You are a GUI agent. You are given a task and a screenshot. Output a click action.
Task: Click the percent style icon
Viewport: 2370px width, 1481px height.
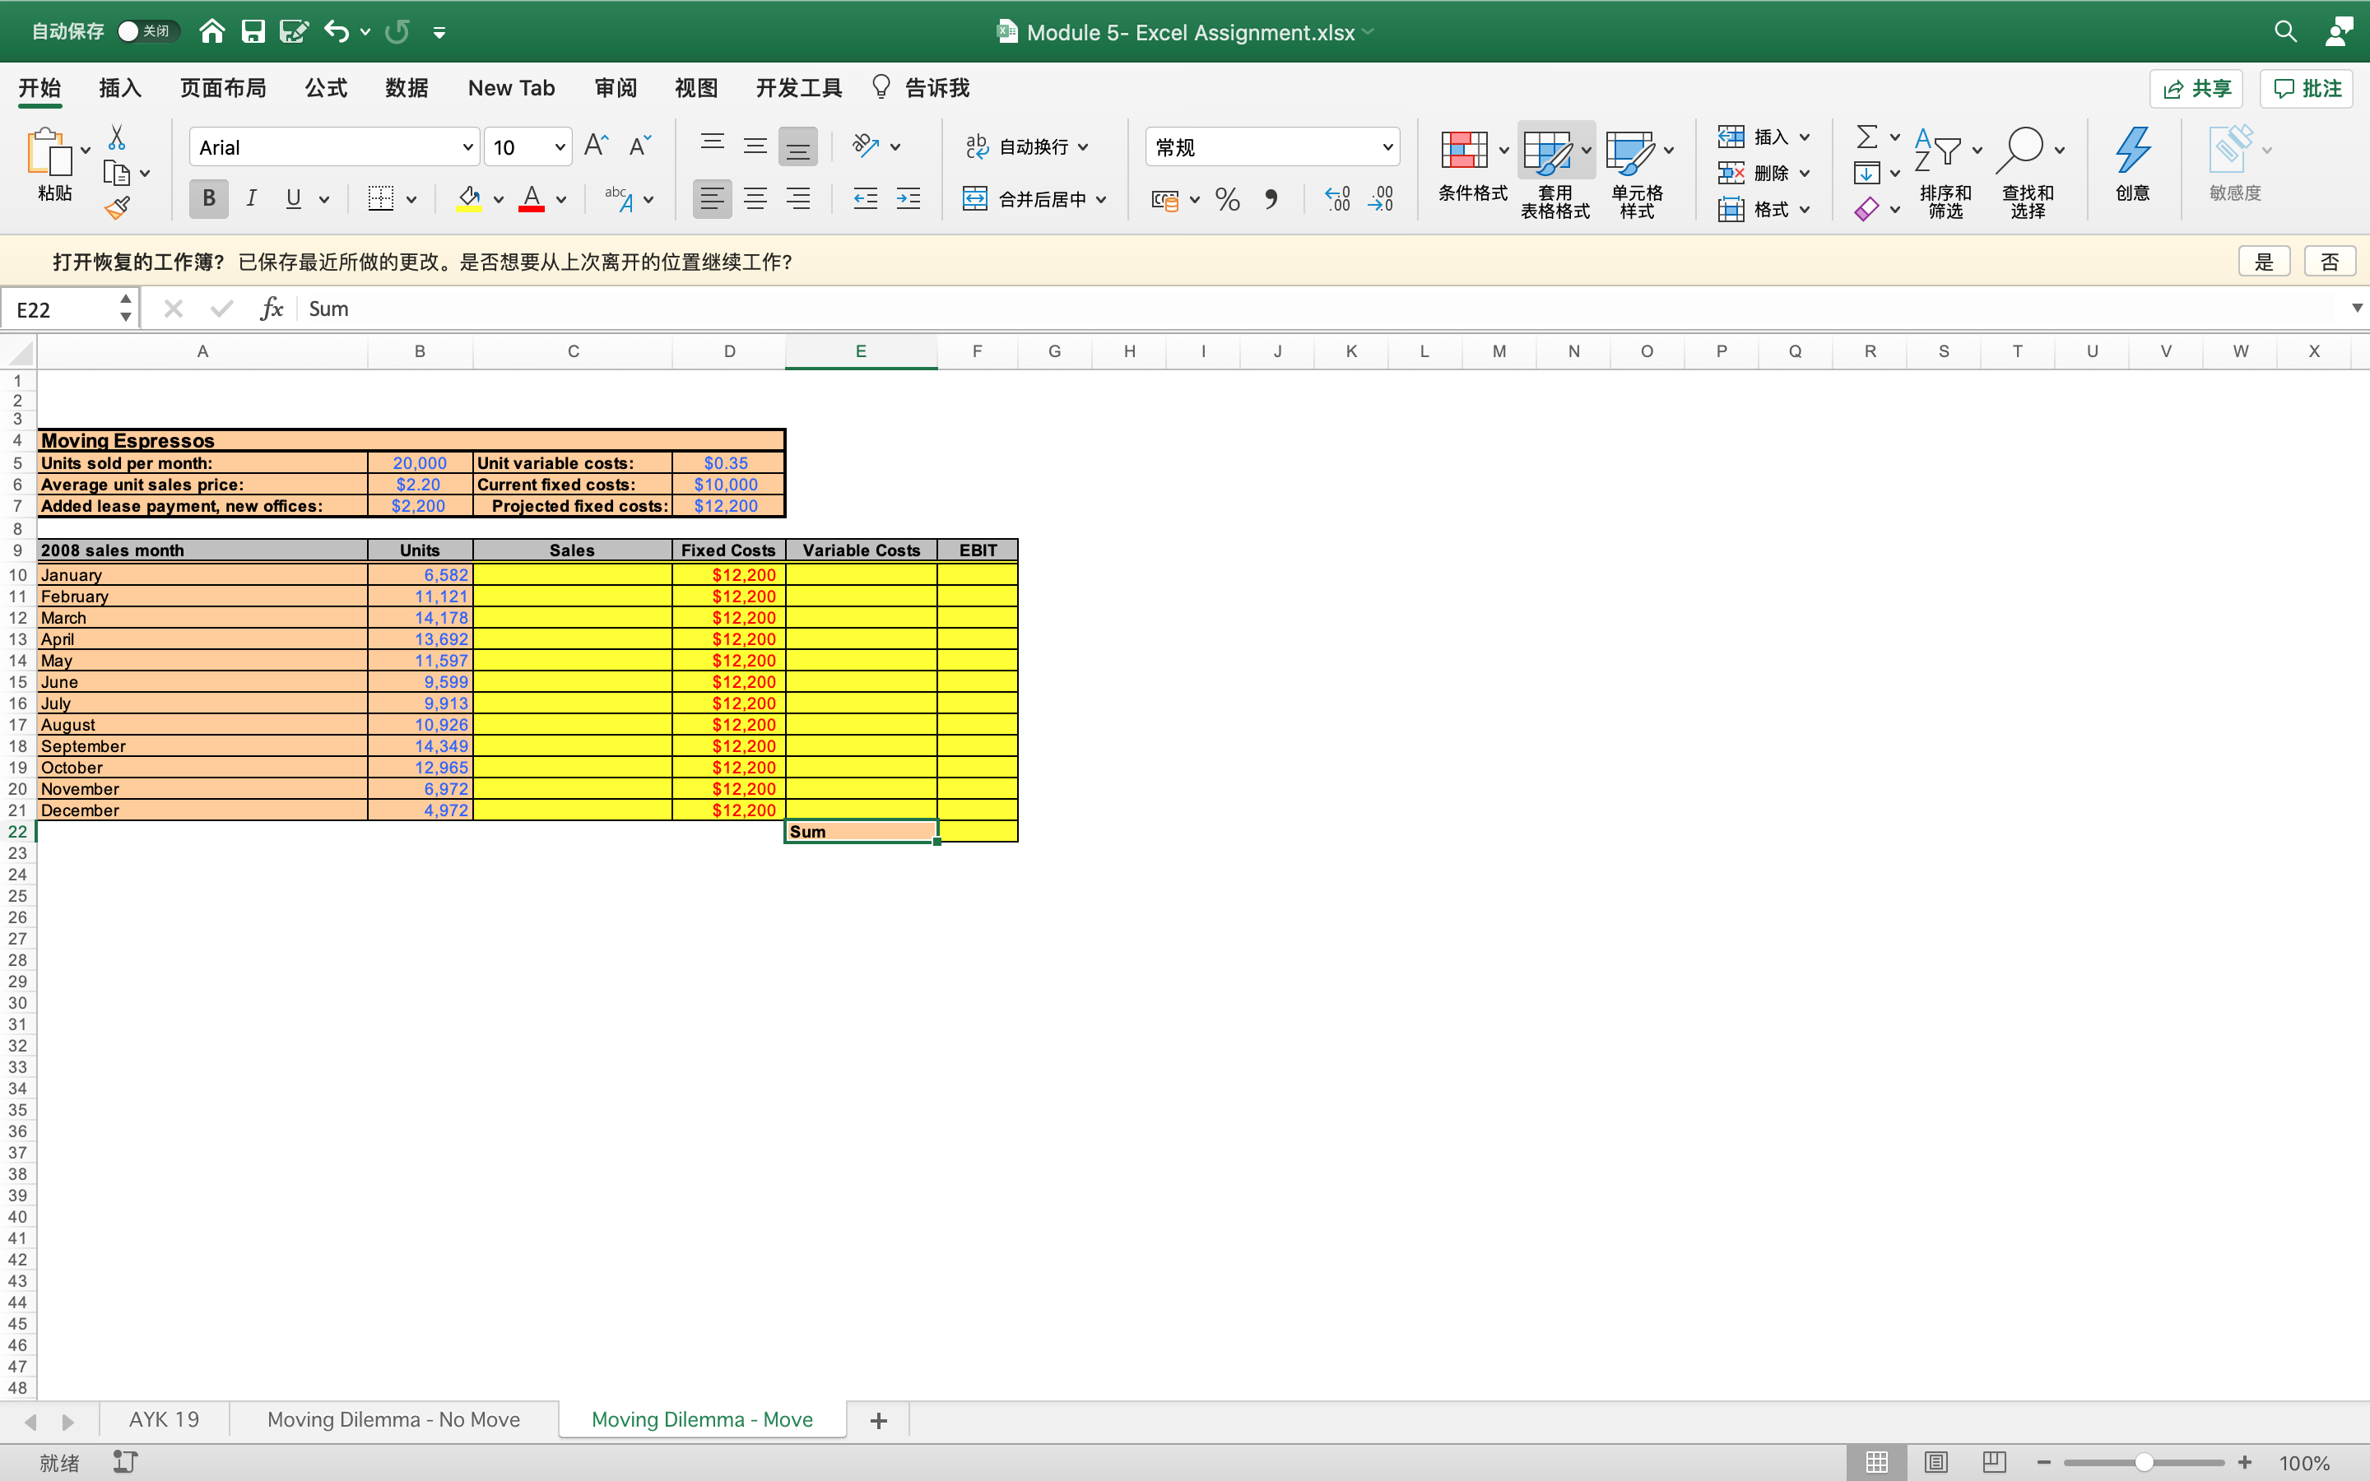pos(1227,199)
